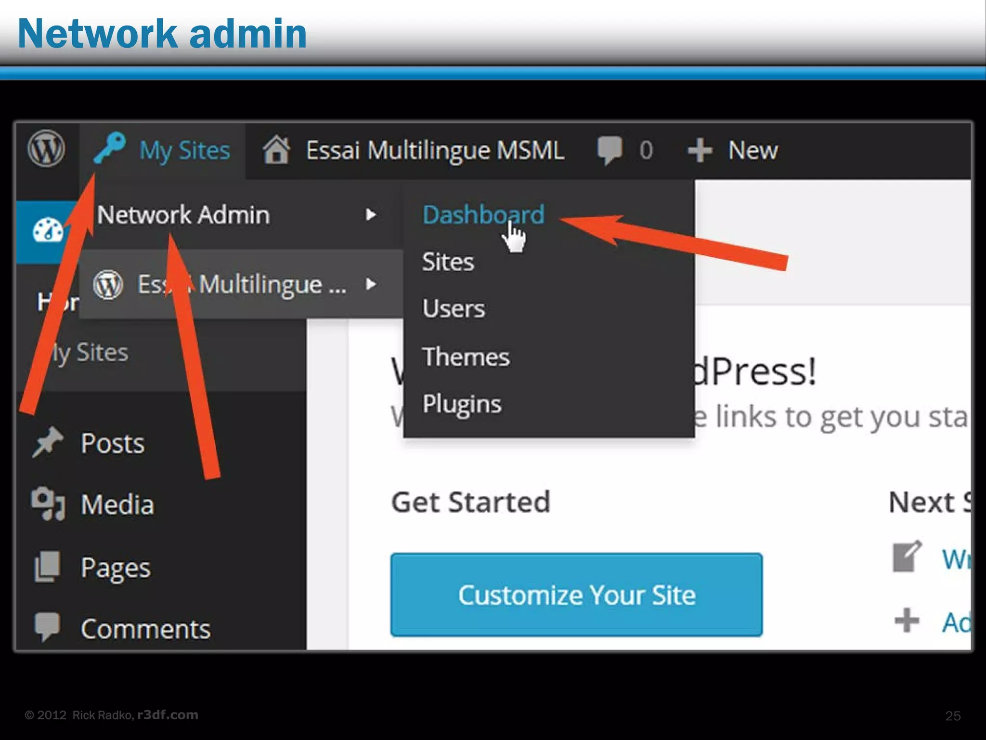
Task: Open Media in the sidebar
Action: pos(117,504)
